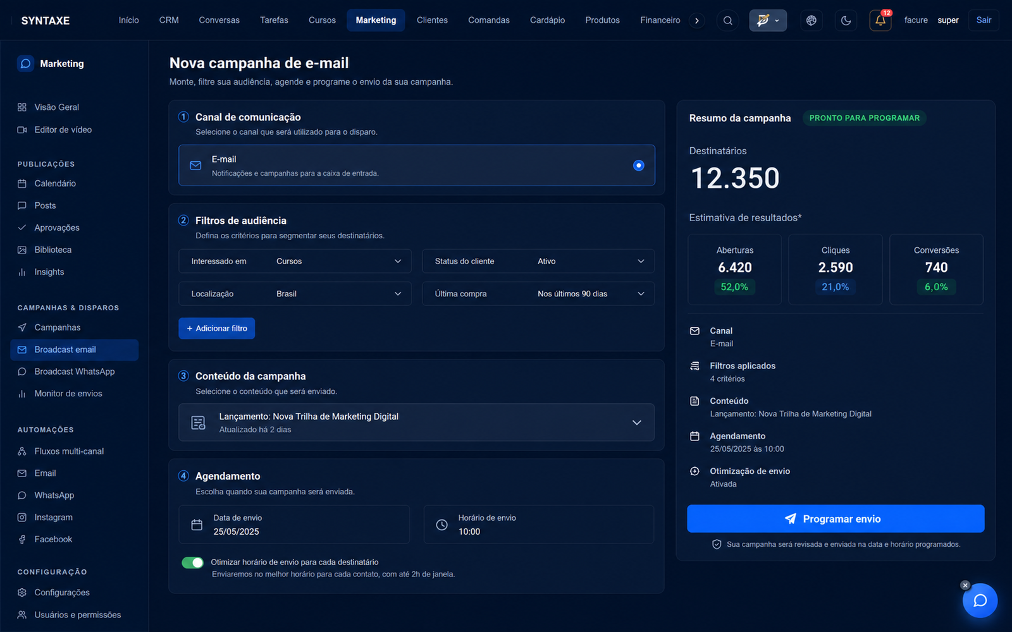Click Sair logout button
1012x632 pixels.
pos(984,20)
